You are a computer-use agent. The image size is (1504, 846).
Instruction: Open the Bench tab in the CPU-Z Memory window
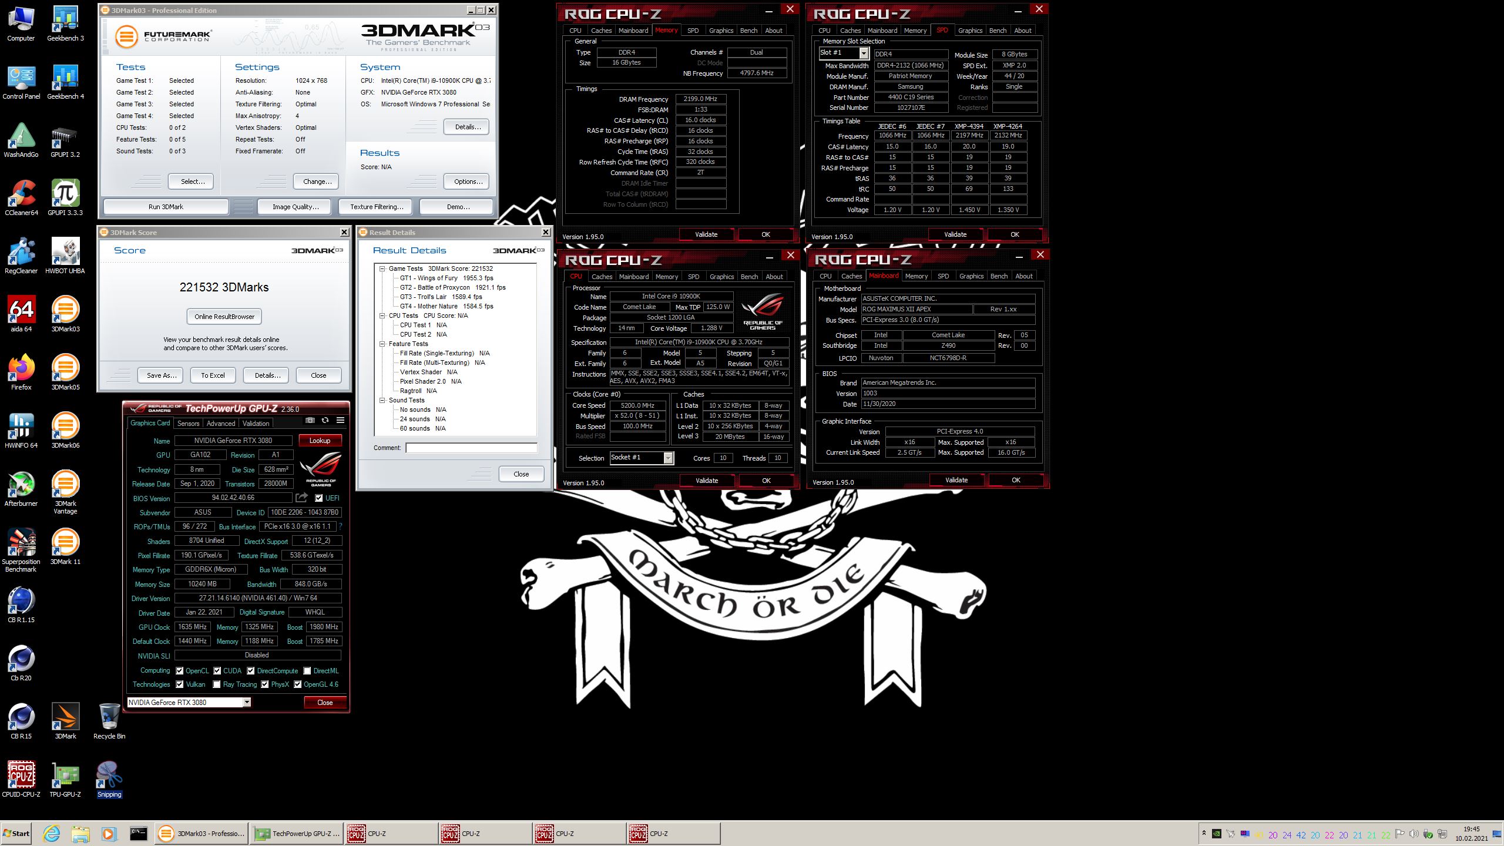click(x=748, y=31)
